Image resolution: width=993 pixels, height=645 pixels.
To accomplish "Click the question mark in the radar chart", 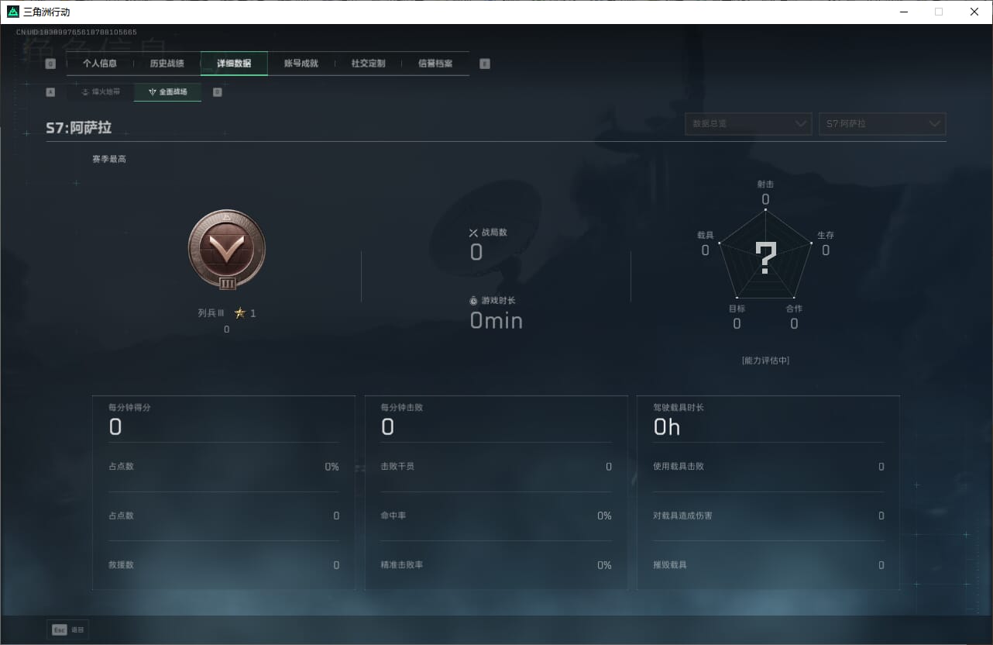I will click(x=765, y=259).
